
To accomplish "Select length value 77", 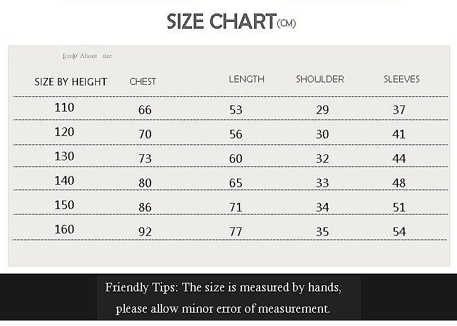I will pos(236,232).
